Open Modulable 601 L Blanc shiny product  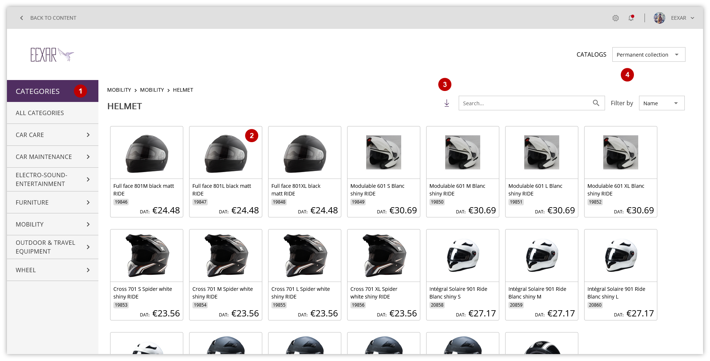pyautogui.click(x=542, y=172)
